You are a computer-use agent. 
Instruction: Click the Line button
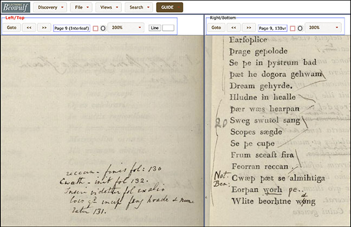pos(155,28)
